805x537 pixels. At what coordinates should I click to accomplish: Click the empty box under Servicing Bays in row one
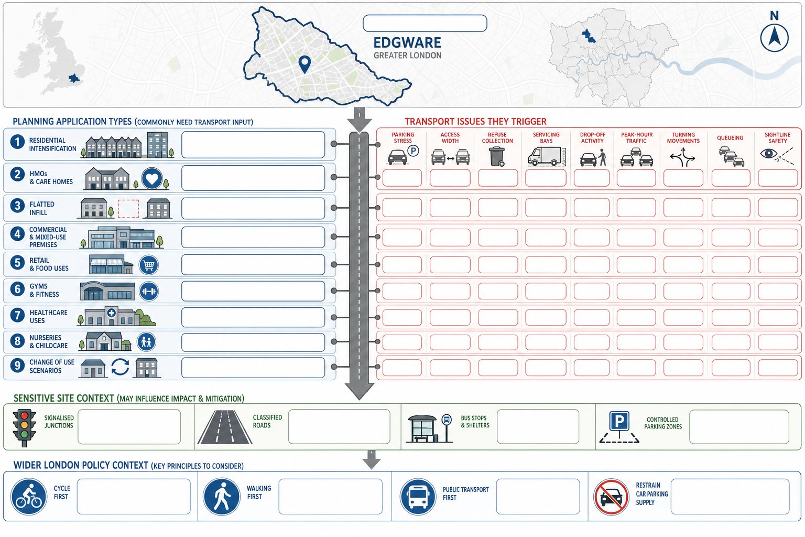(x=546, y=178)
